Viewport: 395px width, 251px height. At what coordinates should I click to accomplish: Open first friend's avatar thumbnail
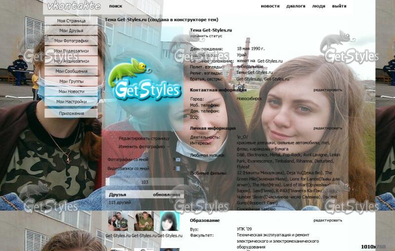tap(118, 221)
